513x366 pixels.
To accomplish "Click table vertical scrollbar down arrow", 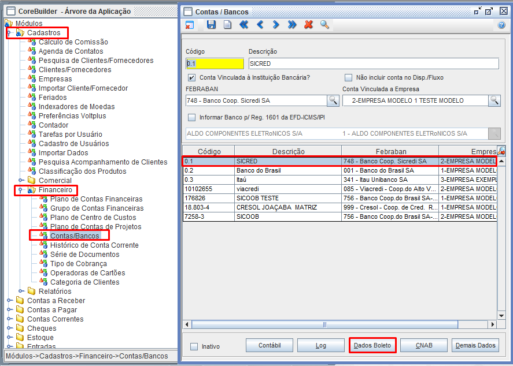I will pos(501,315).
